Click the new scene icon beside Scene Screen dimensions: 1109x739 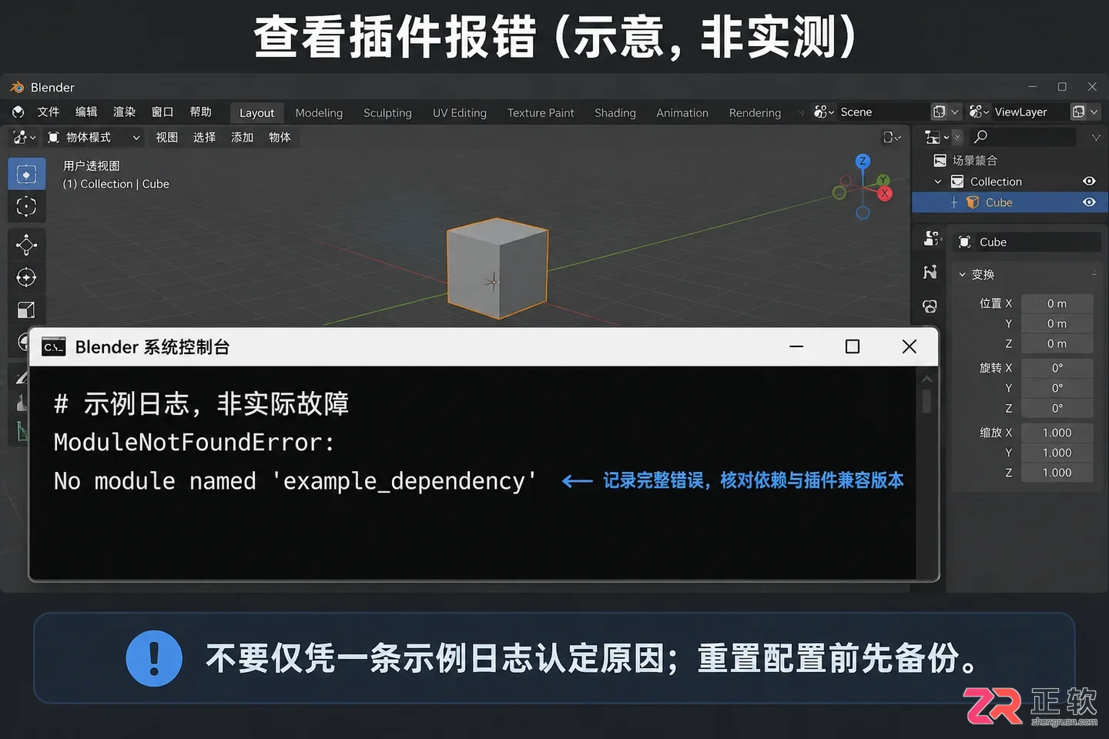(939, 112)
